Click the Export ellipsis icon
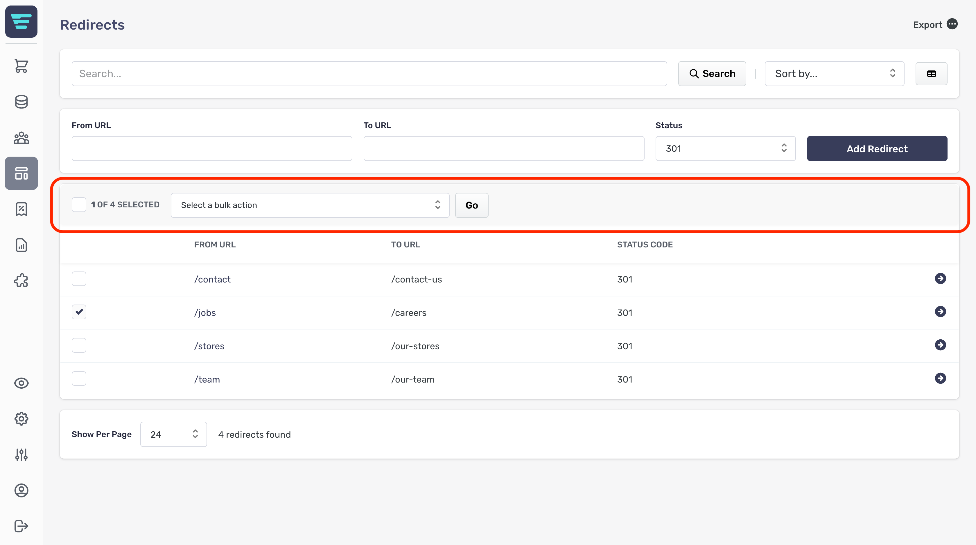The height and width of the screenshot is (545, 976). coord(952,24)
